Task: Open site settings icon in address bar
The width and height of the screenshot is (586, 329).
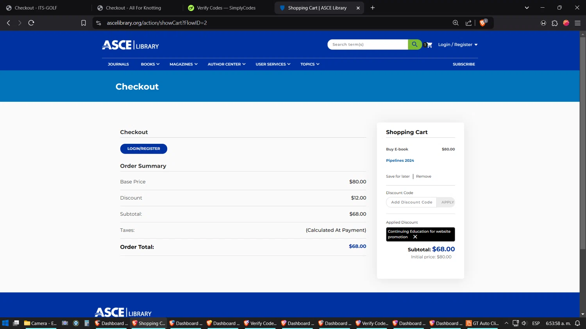Action: tap(98, 23)
